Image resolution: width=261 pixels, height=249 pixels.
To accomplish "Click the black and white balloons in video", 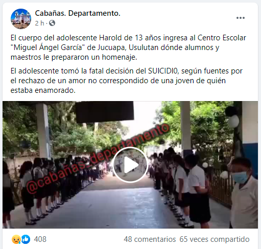I will tap(232, 117).
